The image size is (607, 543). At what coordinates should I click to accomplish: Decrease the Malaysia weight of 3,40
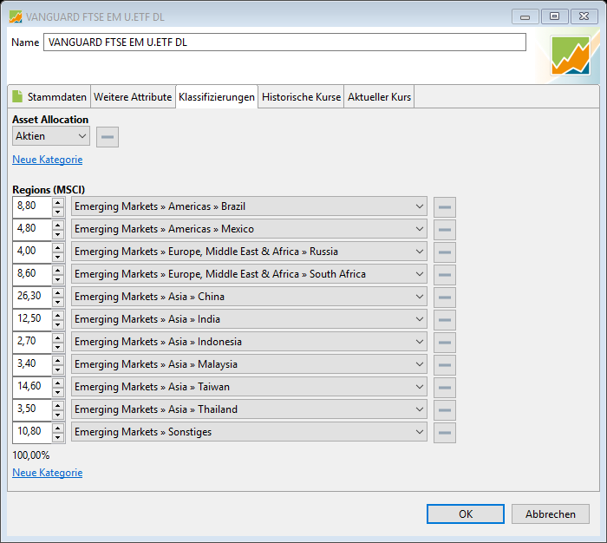pos(58,370)
